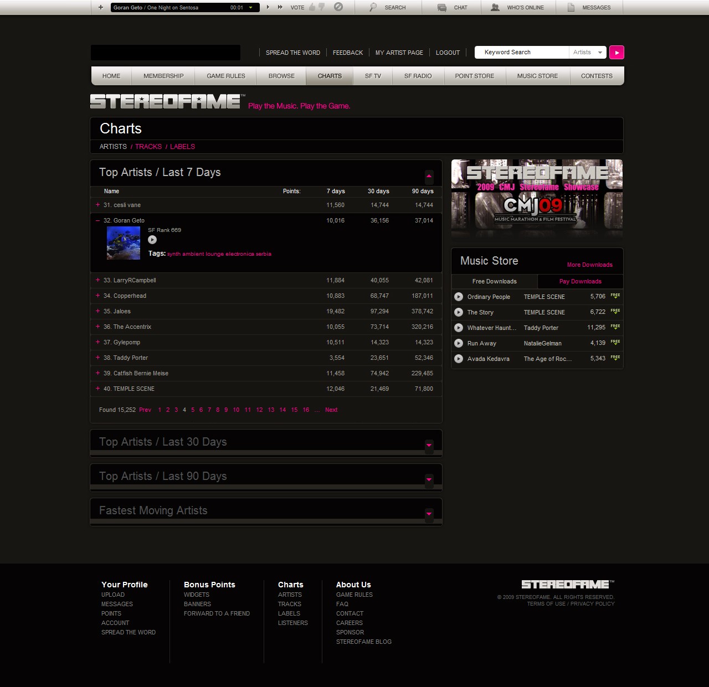
Task: Open the Membership navigation tab
Action: [163, 76]
